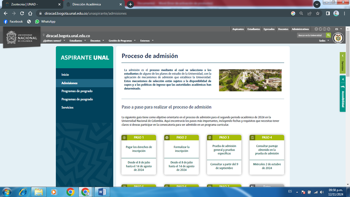Reload the page using the refresh icon
Image resolution: width=350 pixels, height=197 pixels.
click(22, 13)
